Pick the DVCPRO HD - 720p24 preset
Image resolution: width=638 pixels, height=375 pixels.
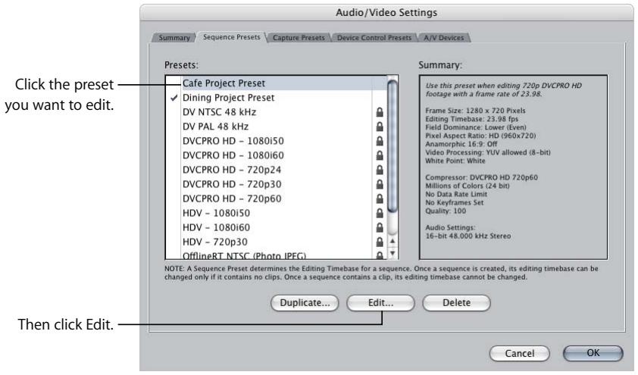click(x=277, y=170)
